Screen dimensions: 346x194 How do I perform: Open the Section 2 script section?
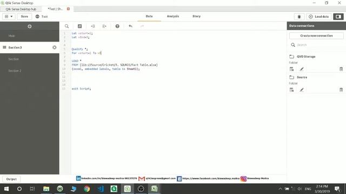tap(30, 71)
